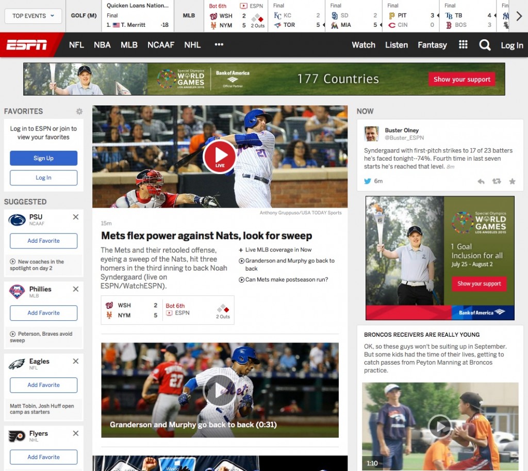
Task: Open the WSH vs NYM scoreboard game
Action: 236,16
